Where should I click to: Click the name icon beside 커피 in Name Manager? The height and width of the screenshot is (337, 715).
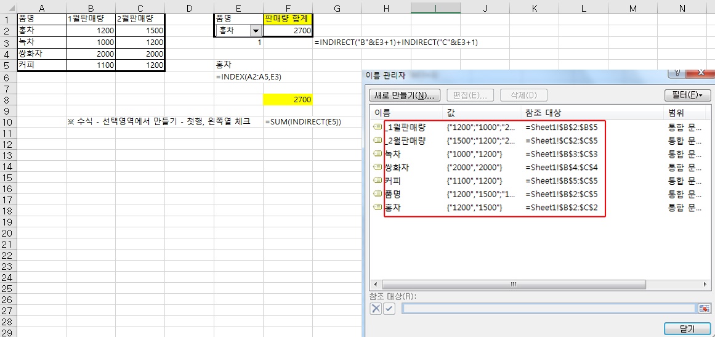[378, 181]
